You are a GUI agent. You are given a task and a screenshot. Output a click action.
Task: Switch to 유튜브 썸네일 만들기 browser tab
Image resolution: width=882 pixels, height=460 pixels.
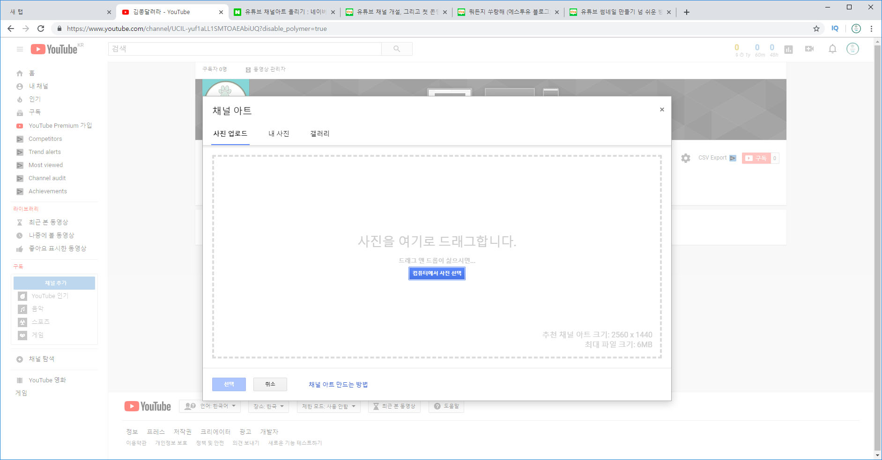[621, 12]
